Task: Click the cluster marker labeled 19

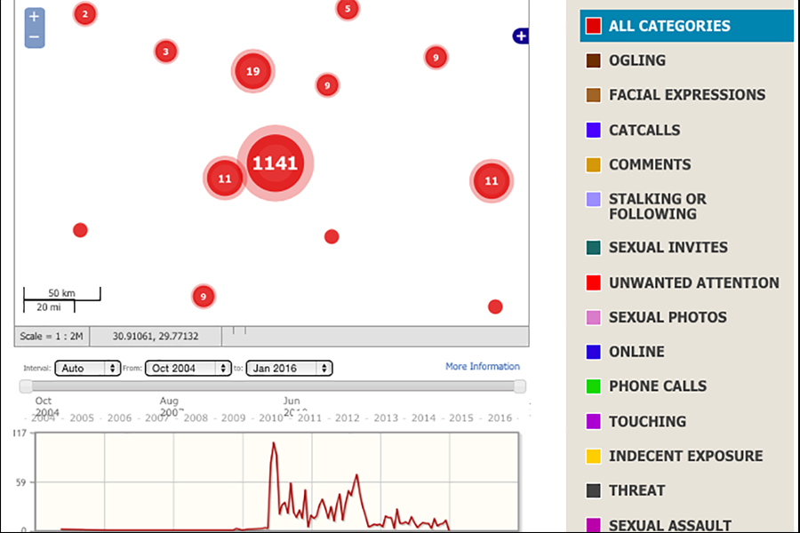Action: (x=253, y=71)
